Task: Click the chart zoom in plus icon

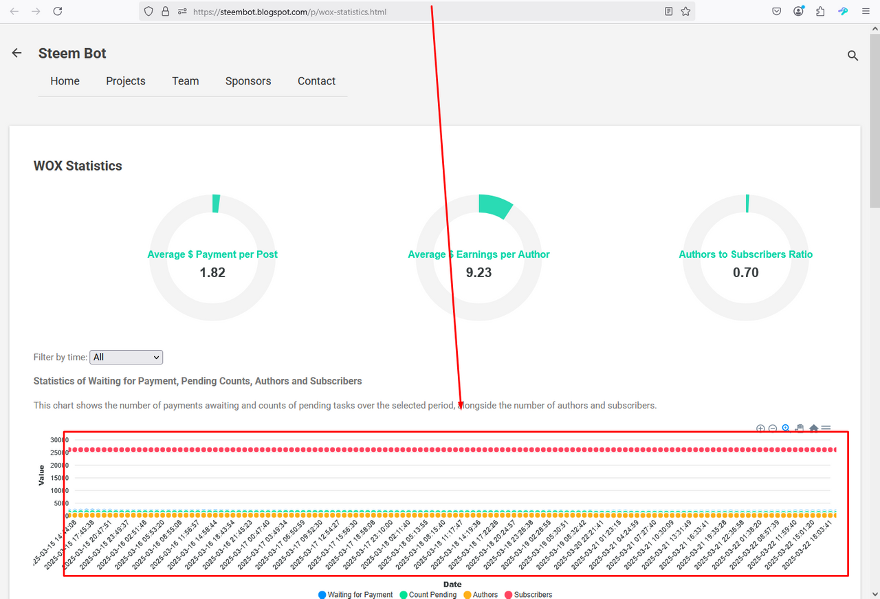Action: tap(760, 428)
